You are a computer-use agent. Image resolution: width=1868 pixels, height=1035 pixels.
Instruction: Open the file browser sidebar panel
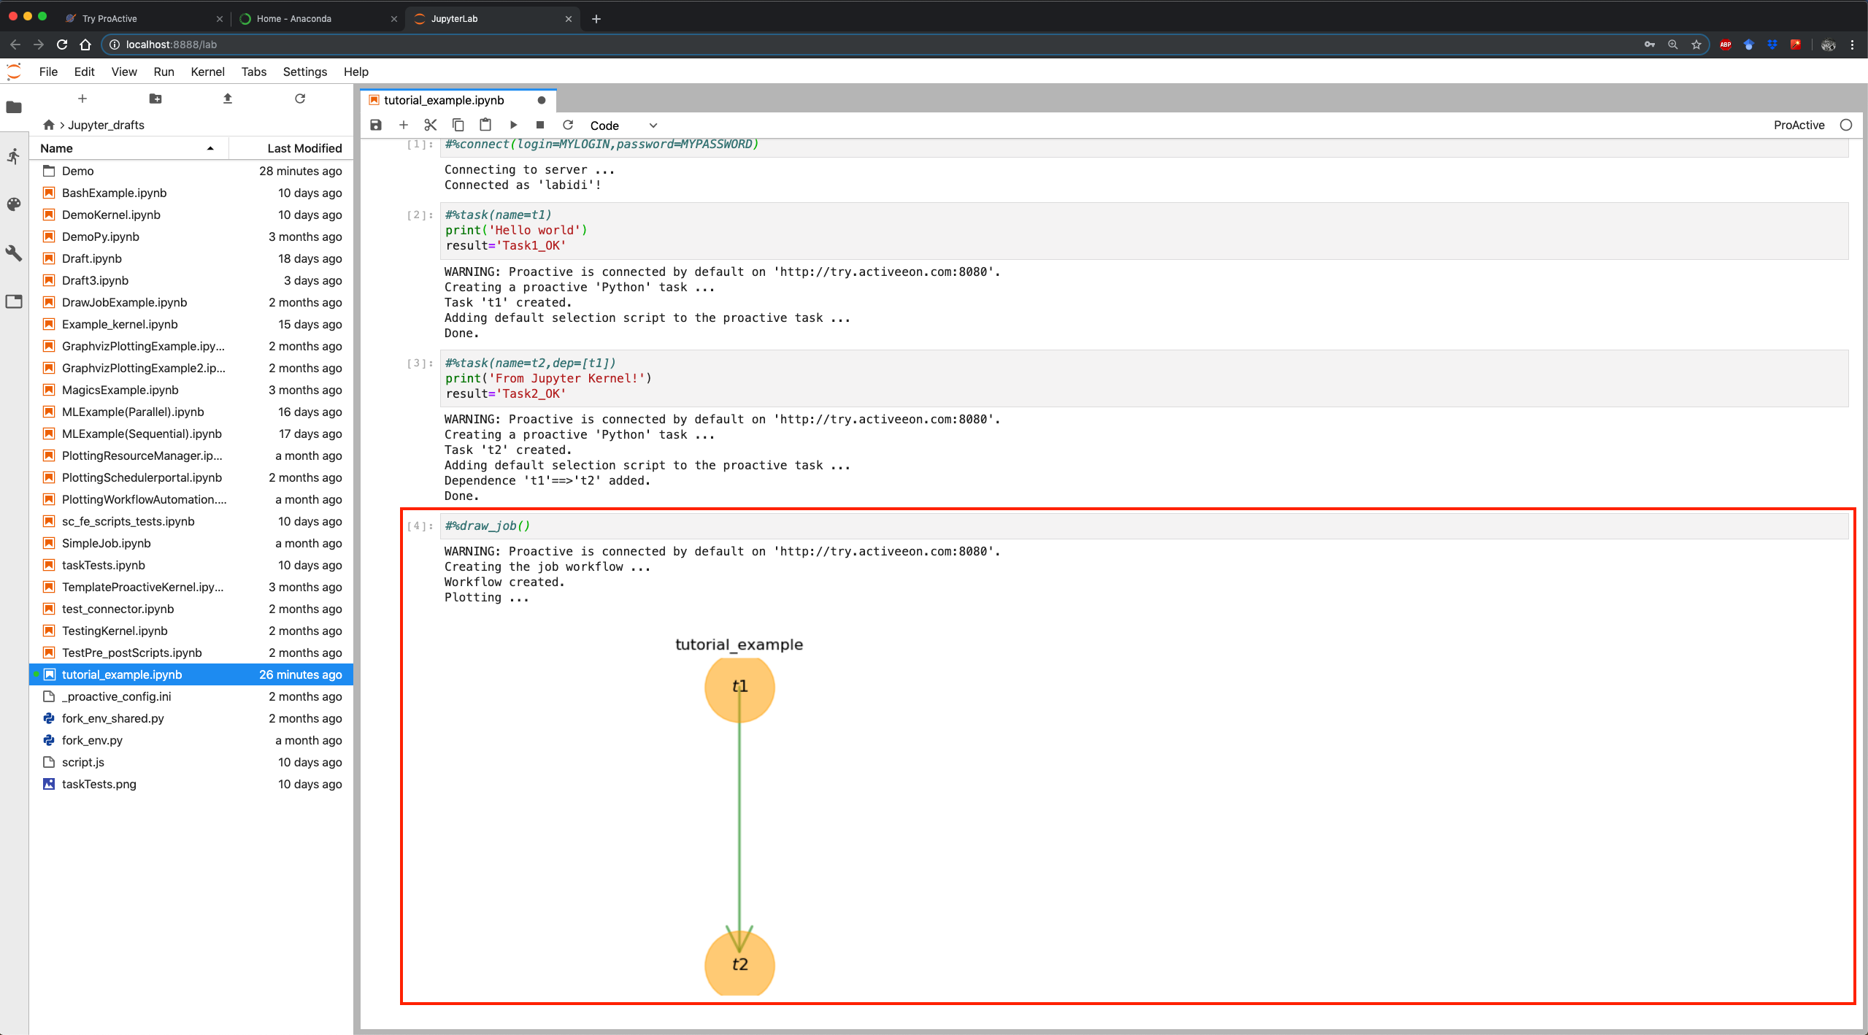(14, 107)
